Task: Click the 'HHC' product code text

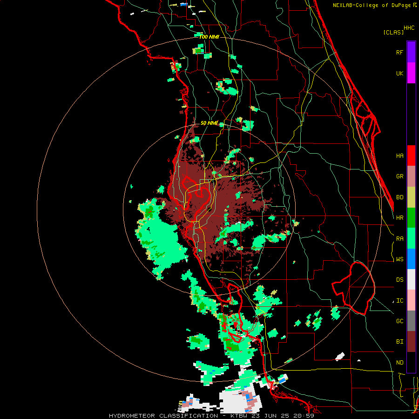Action: (409, 28)
